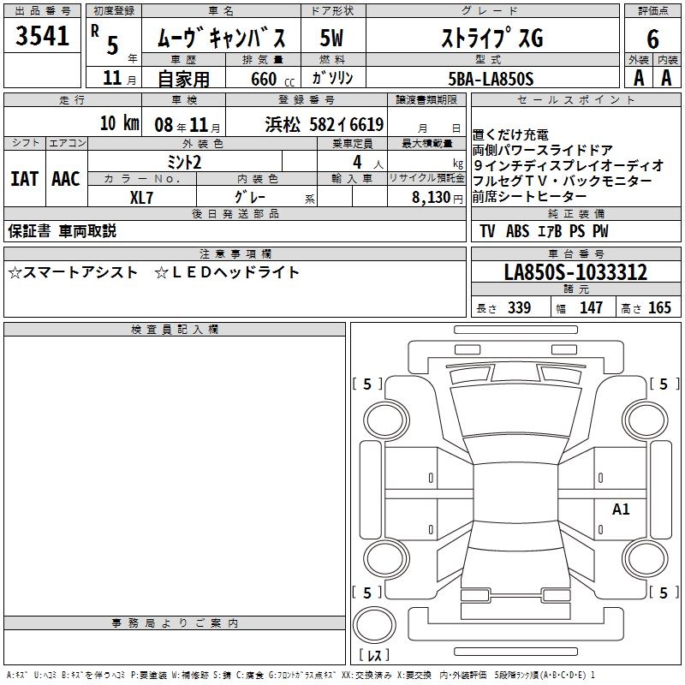Click the exterior grade A cell
This screenshot has width=685, height=685.
point(638,78)
